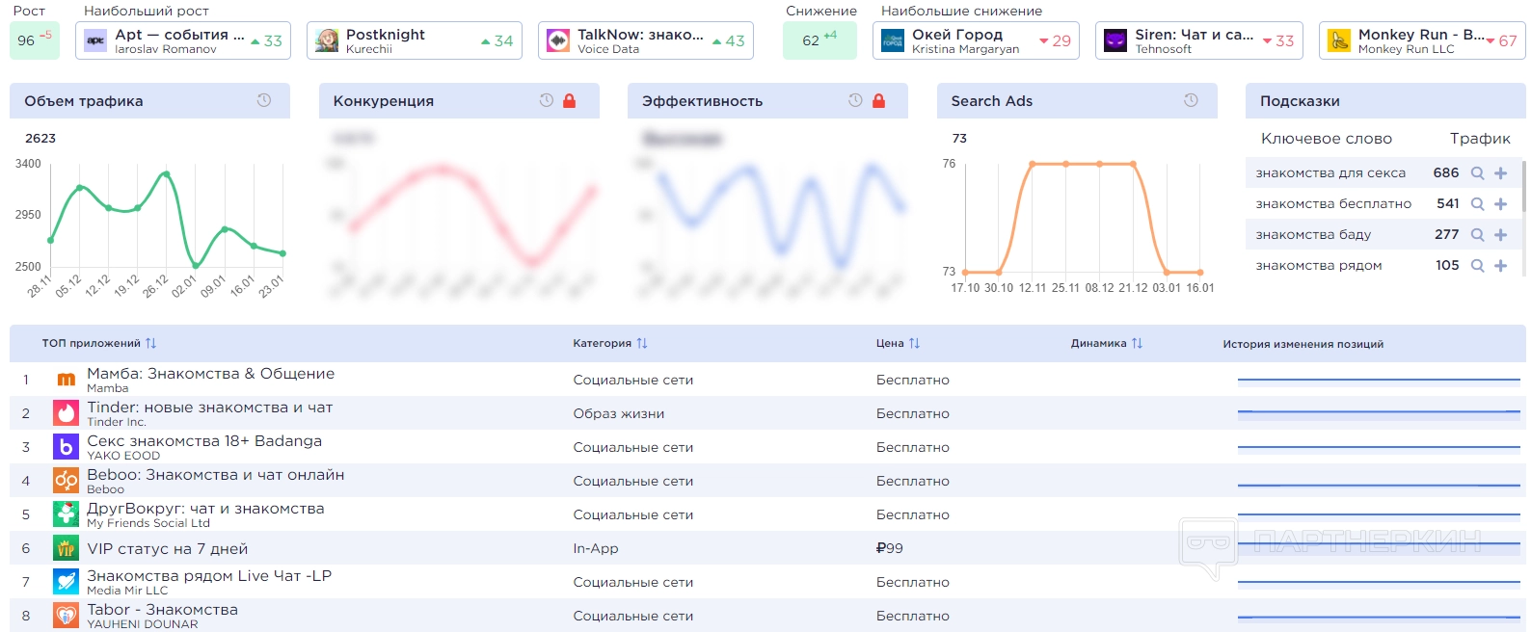Viewport: 1531px width, 632px height.
Task: Click position history line for Мамба row
Action: pyautogui.click(x=1379, y=380)
